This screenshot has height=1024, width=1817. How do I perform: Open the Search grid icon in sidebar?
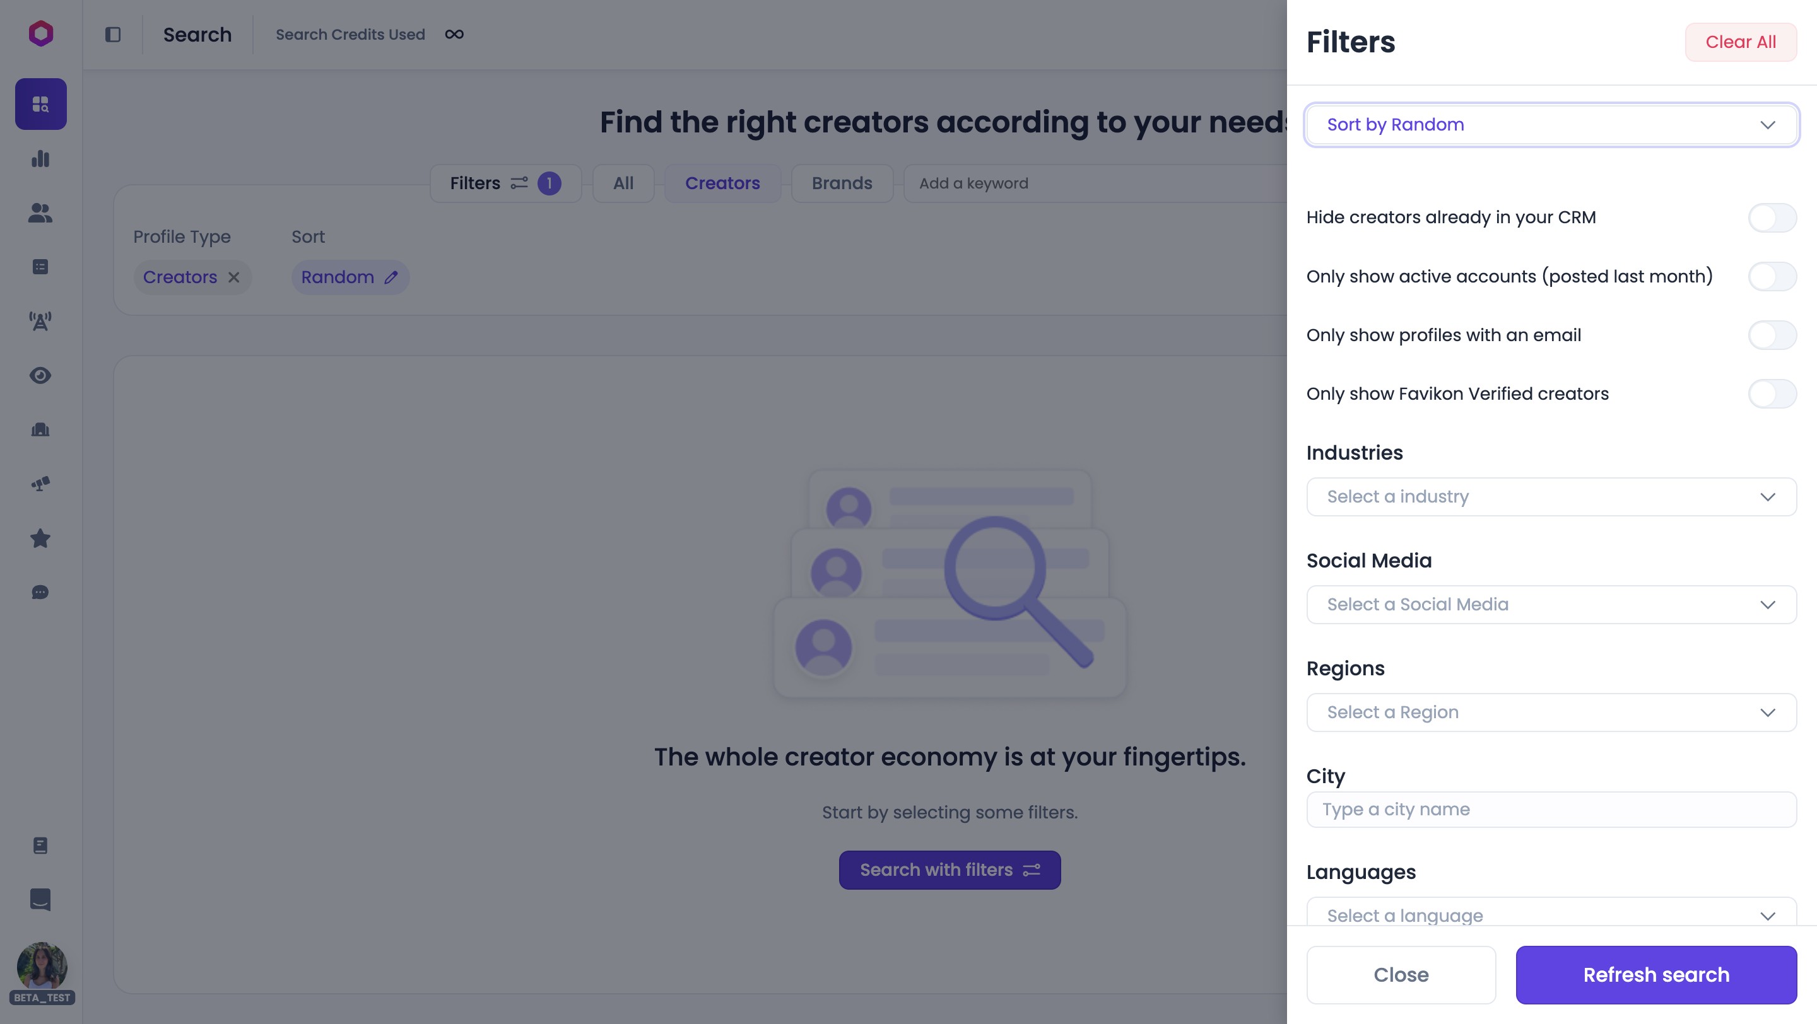41,103
